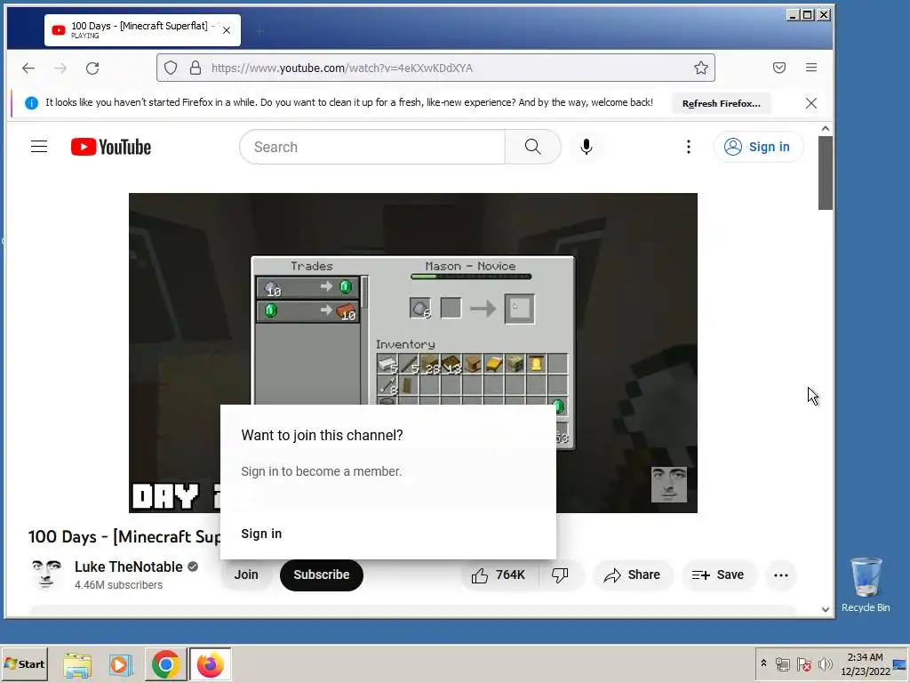Screen dimensions: 910x683
Task: Click the forward navigation arrow
Action: tap(60, 68)
